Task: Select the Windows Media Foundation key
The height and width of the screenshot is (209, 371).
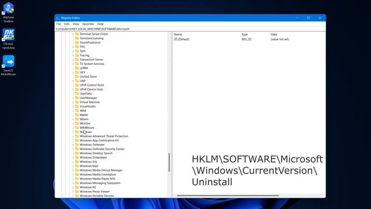Action: pyautogui.click(x=98, y=175)
